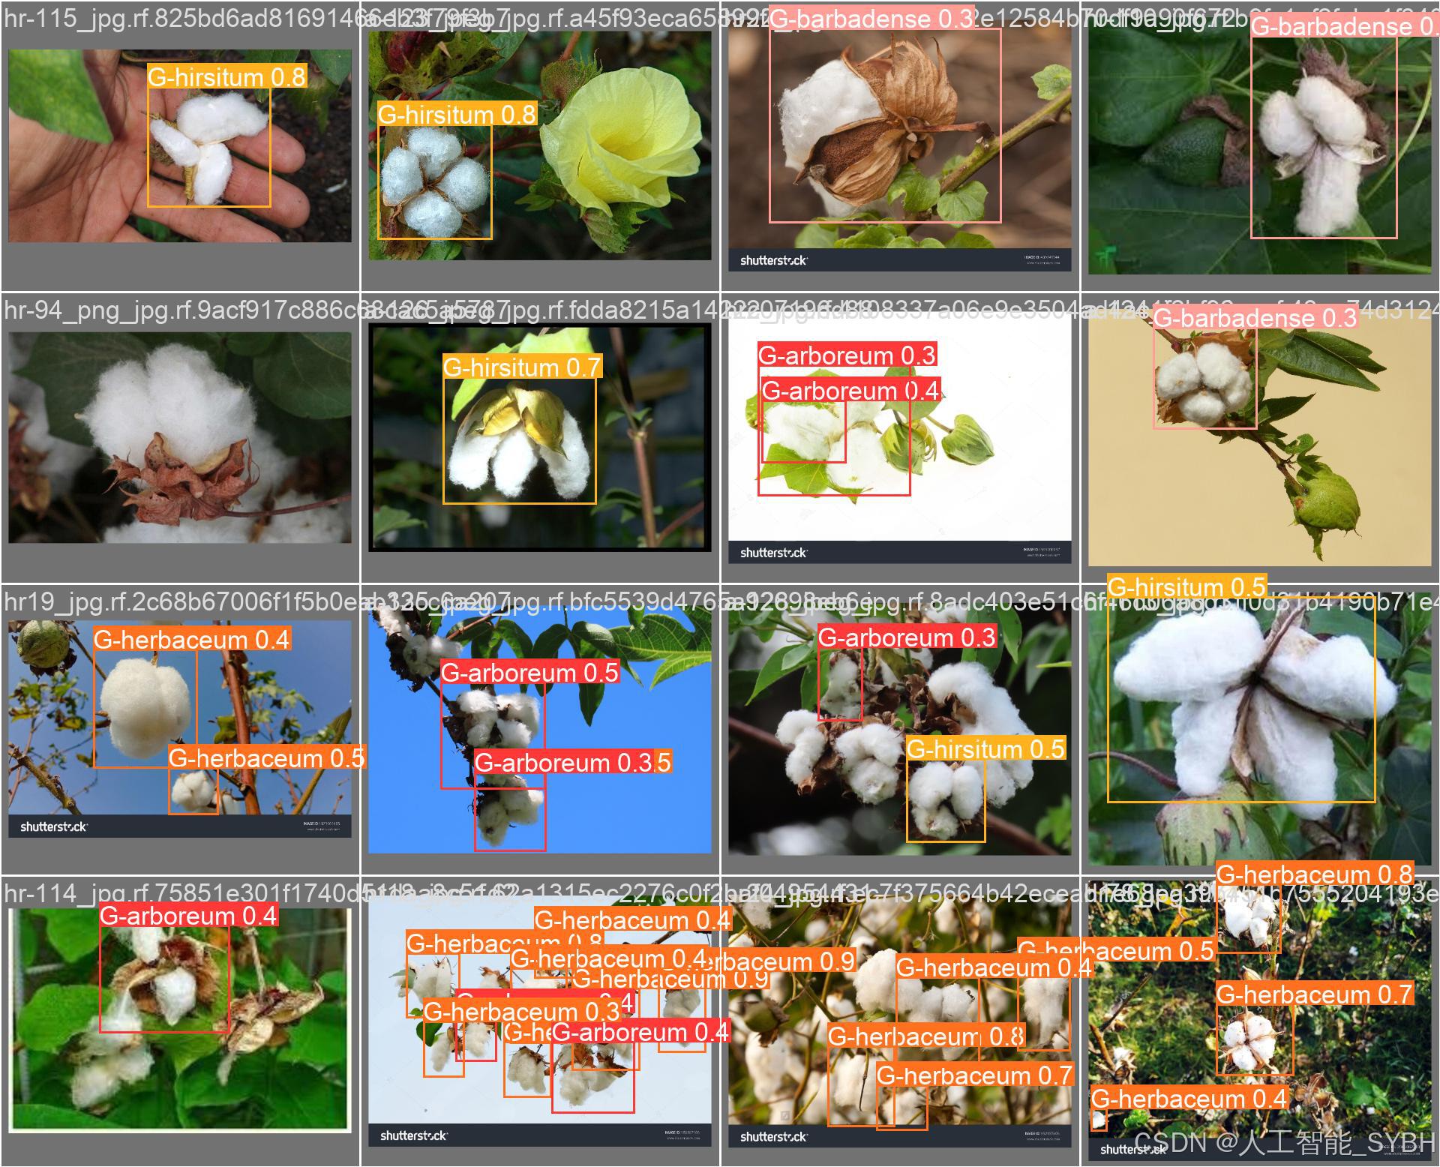Click the shutterstock logo under the G-arboreum 0.3 white-background image

(773, 553)
